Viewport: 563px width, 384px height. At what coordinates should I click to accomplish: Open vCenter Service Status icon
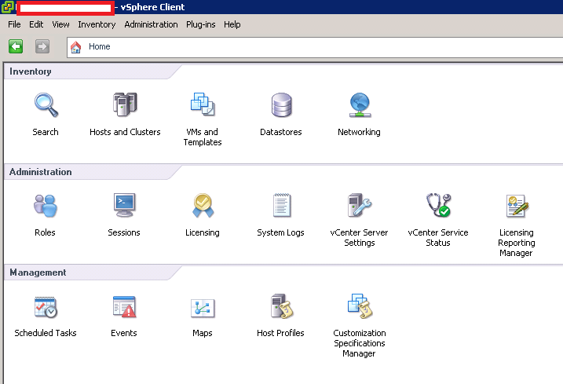tap(438, 205)
